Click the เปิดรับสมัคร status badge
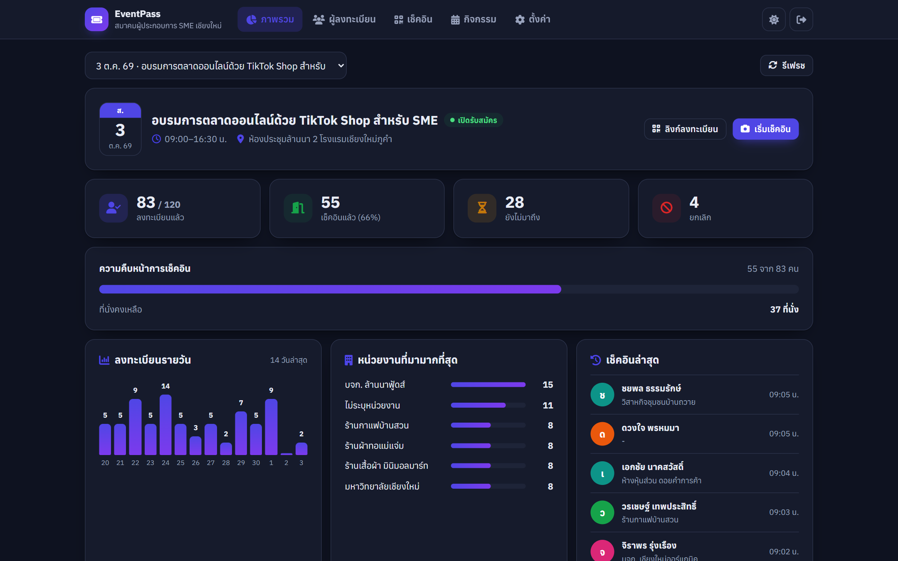898x561 pixels. [x=474, y=120]
